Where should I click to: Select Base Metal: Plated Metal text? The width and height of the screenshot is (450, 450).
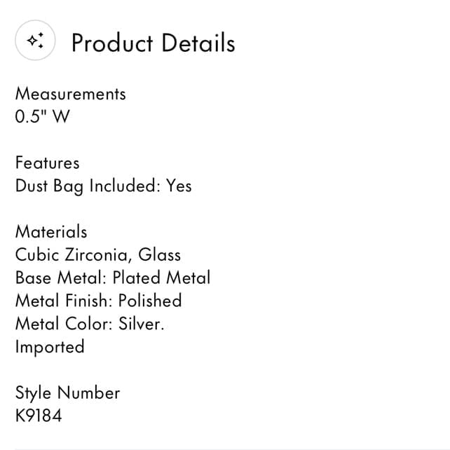click(x=113, y=278)
